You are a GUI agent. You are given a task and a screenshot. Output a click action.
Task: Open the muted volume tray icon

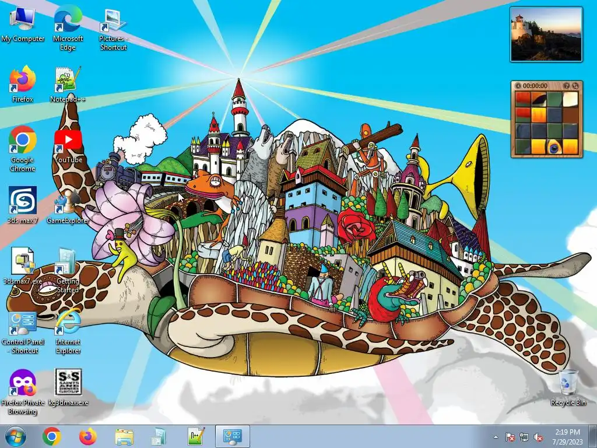tap(538, 437)
